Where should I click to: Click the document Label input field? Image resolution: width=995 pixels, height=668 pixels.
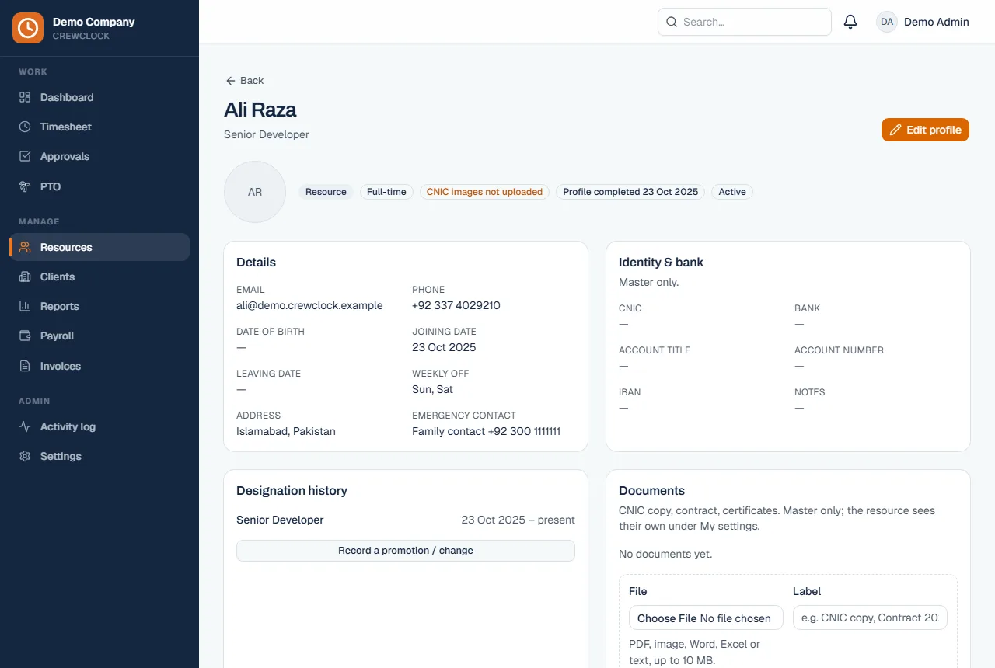(x=870, y=618)
